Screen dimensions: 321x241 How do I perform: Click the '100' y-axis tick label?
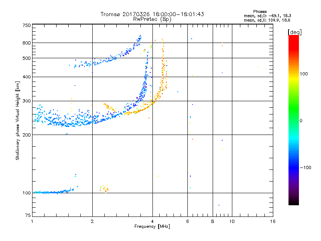pos(26,193)
